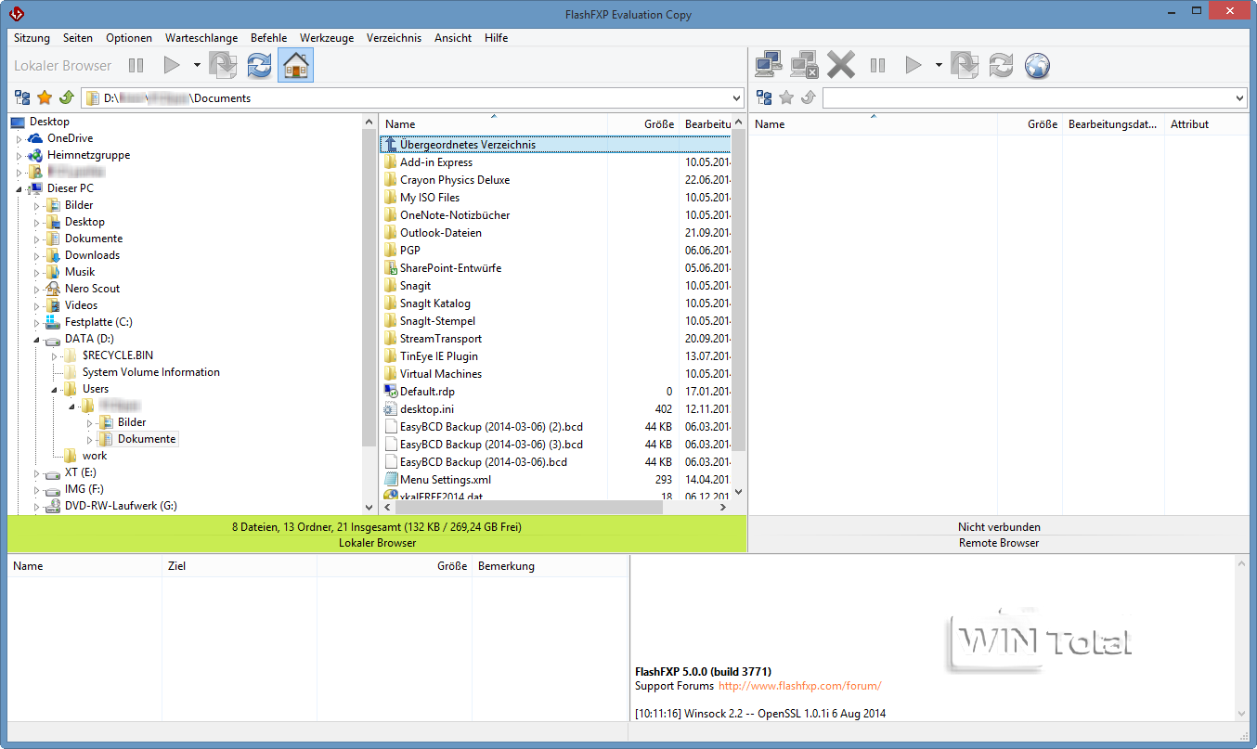The height and width of the screenshot is (749, 1257).
Task: Click the remote bookmarks star icon
Action: (786, 97)
